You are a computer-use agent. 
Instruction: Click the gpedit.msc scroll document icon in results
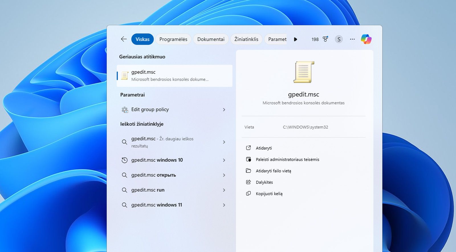(125, 76)
